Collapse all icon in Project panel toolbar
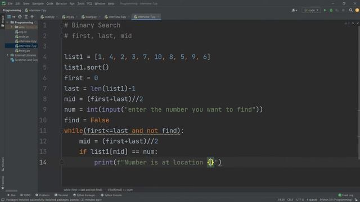Screen dimensions: 360x202 32,17
